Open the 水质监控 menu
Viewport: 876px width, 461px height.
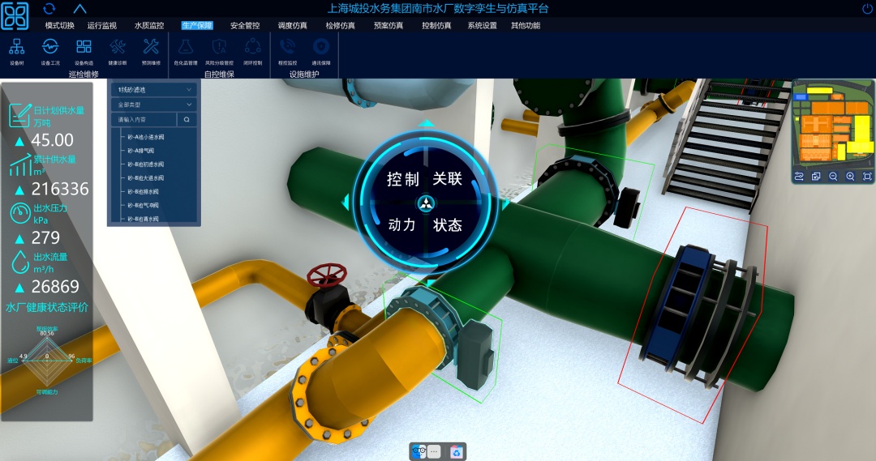tap(149, 25)
